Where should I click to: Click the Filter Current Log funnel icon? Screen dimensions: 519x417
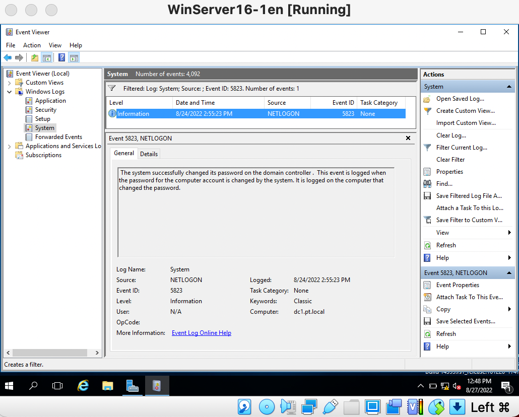[427, 148]
